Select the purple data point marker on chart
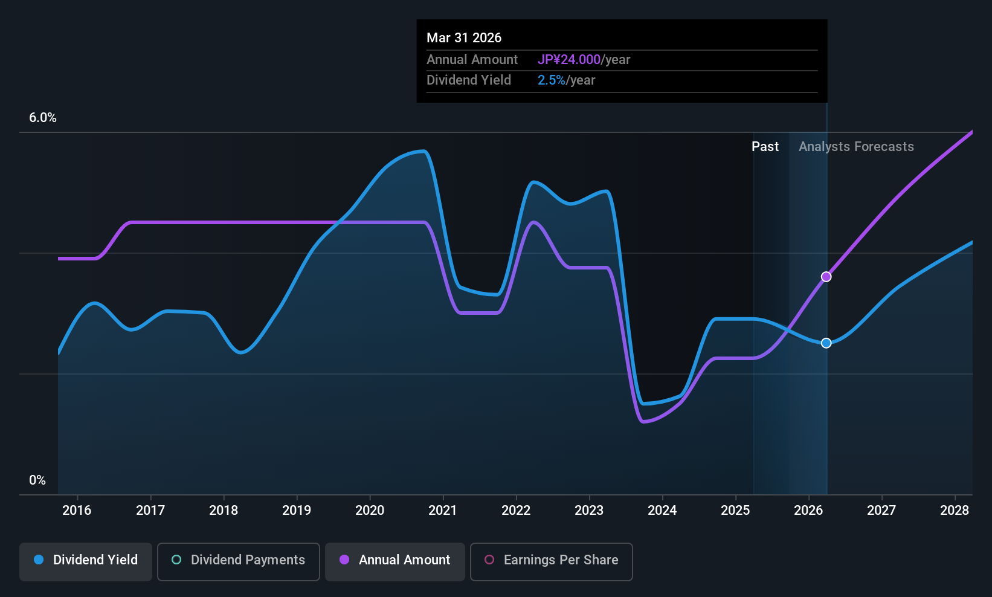Screen dimensions: 992x597 coord(826,277)
